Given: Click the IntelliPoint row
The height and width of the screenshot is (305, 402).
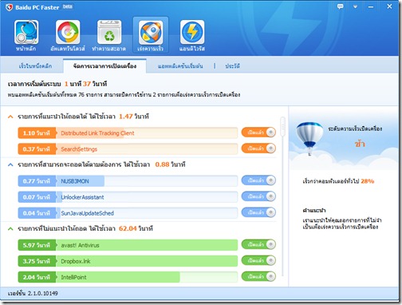Looking at the screenshot, I should point(128,277).
